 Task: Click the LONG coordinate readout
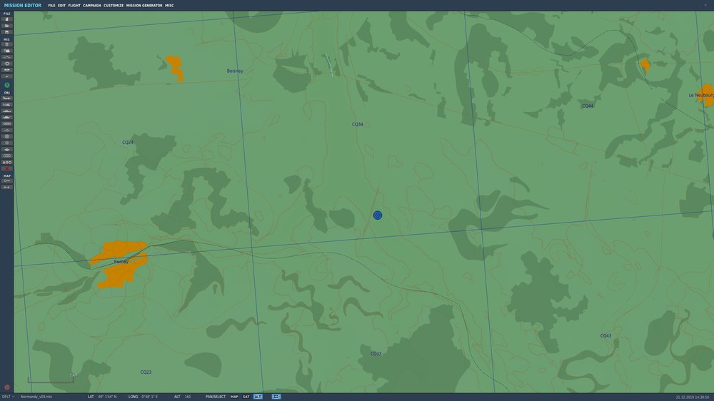pyautogui.click(x=143, y=397)
